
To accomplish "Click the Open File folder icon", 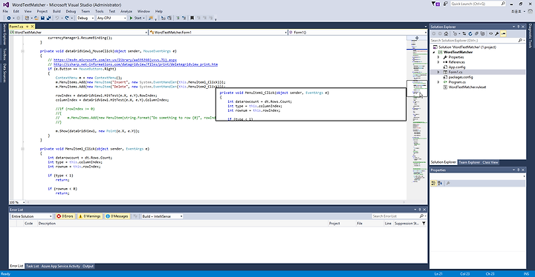I will tap(36, 18).
